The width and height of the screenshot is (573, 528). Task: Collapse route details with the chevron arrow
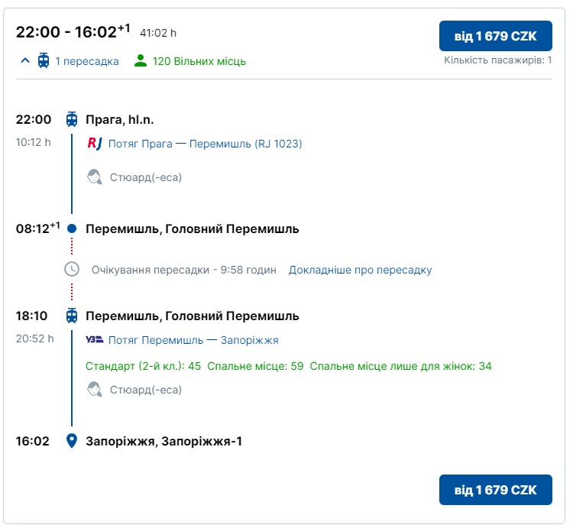pyautogui.click(x=25, y=61)
